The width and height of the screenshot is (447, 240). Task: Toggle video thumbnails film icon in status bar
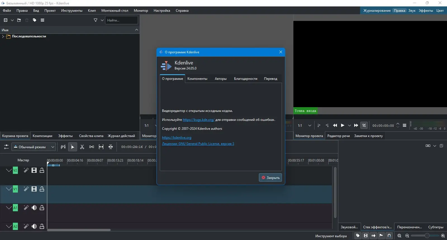[366, 236]
